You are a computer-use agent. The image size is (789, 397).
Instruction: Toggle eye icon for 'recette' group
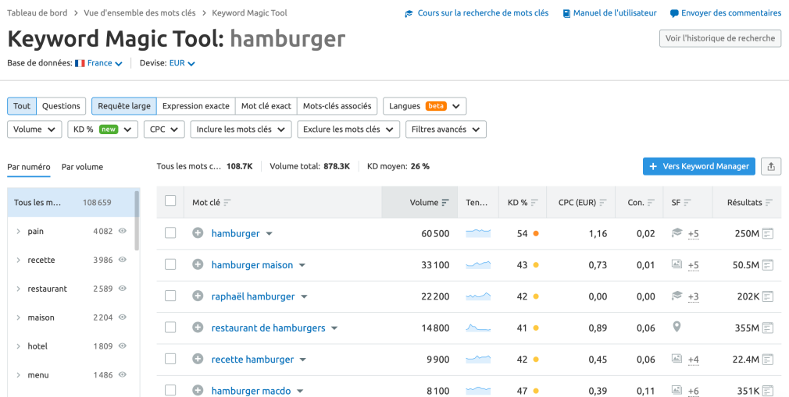click(x=123, y=259)
